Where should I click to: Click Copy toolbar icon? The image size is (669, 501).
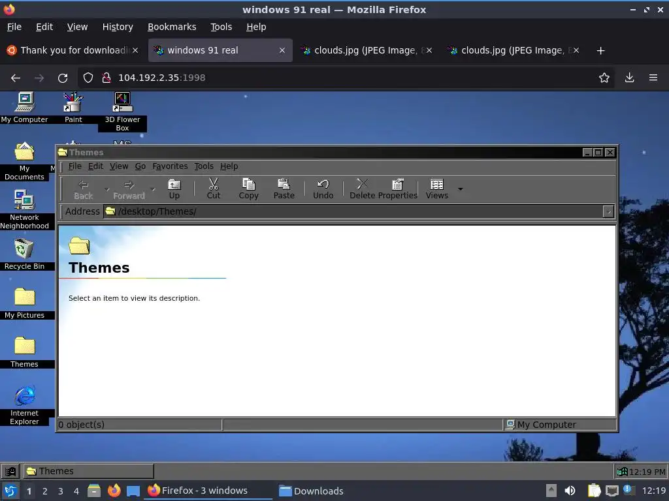(x=248, y=189)
